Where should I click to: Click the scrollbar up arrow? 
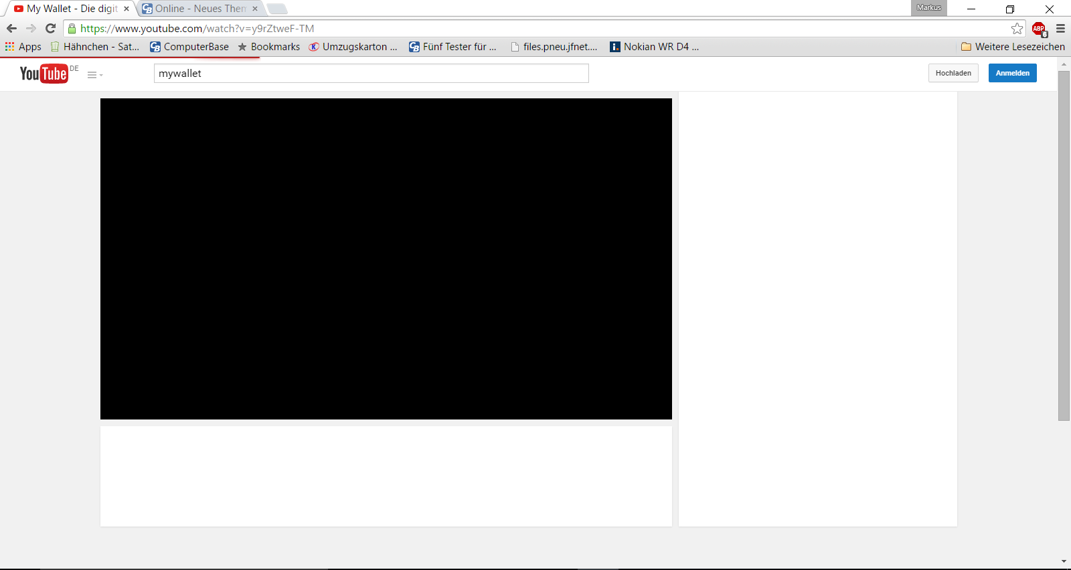[1064, 64]
